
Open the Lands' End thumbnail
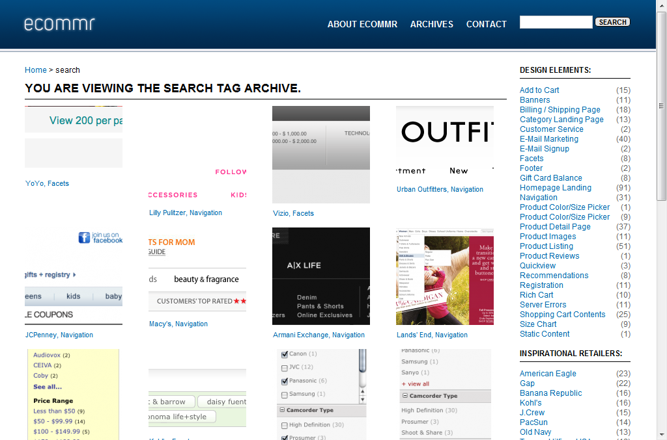[445, 276]
